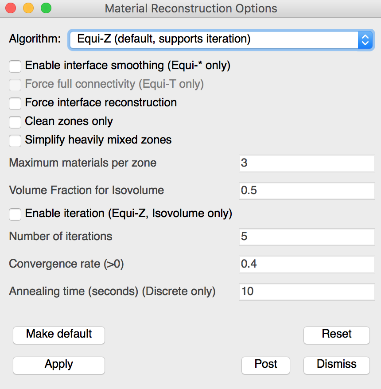Viewport: 381px width, 389px height.
Task: Click the Post button
Action: [266, 365]
